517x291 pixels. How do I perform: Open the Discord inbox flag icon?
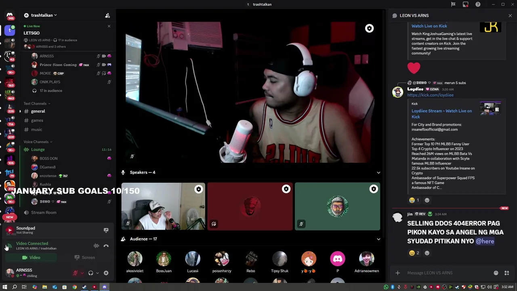[x=453, y=4]
